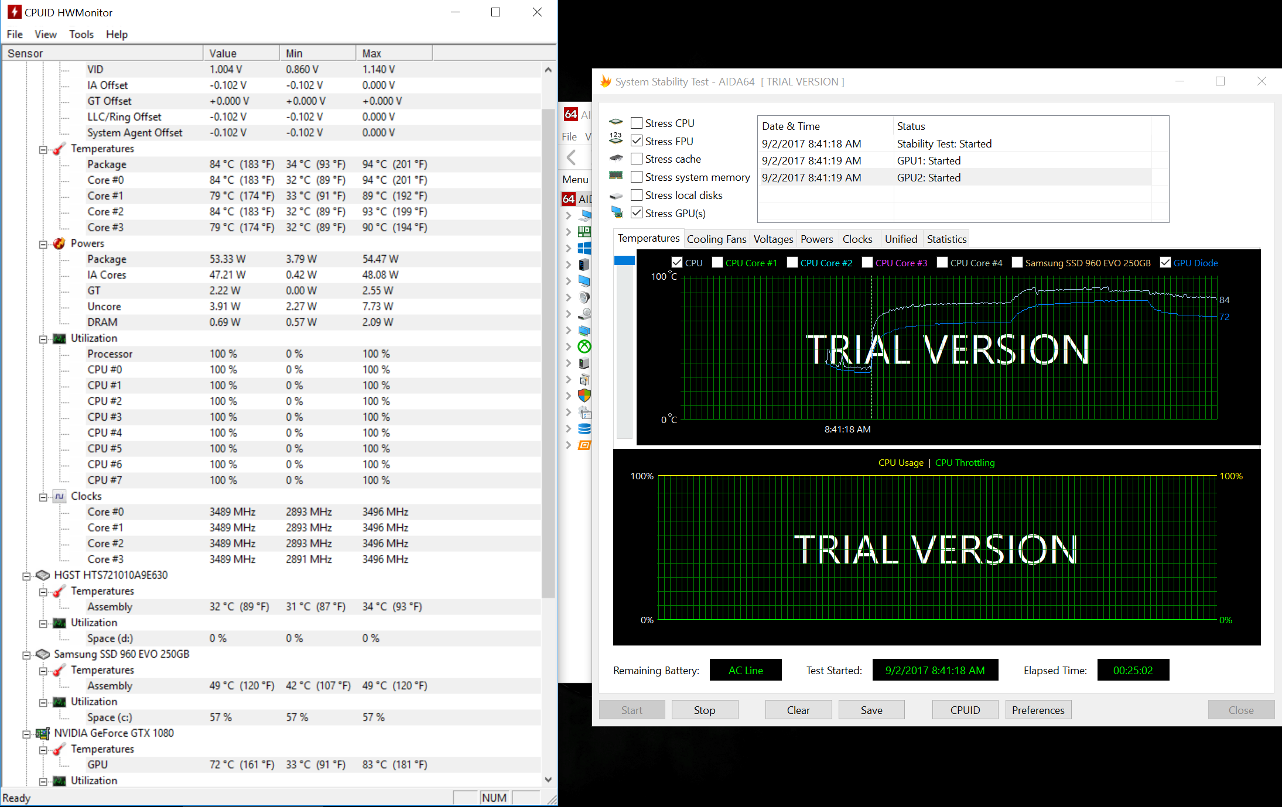
Task: Switch to the Statistics tab
Action: point(946,239)
